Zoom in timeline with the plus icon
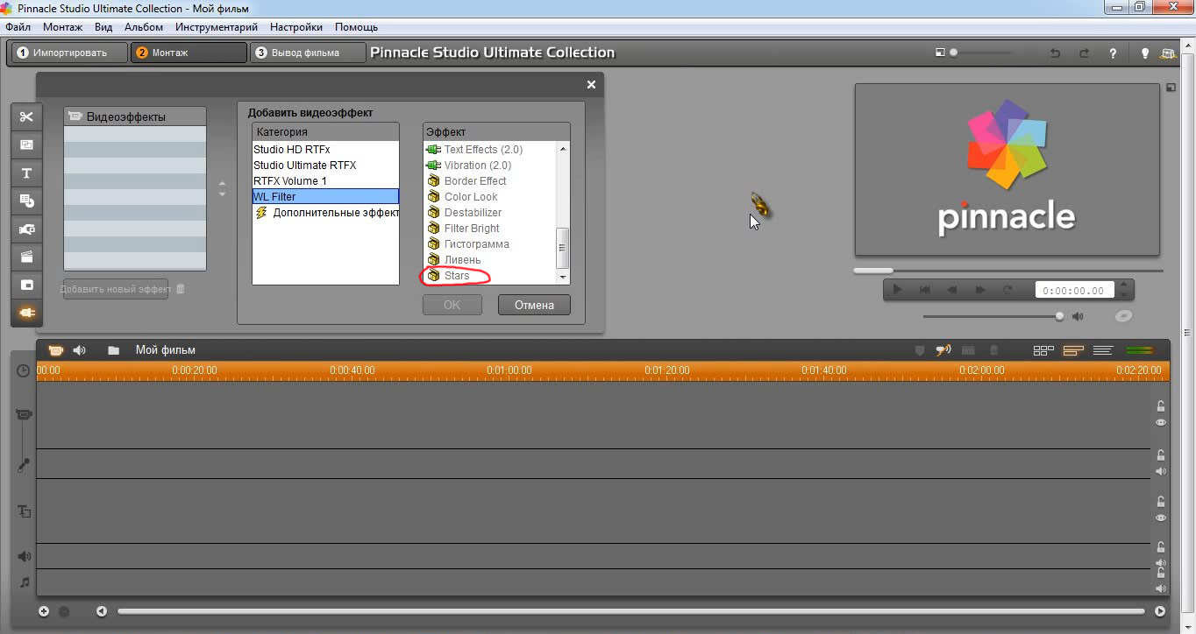The width and height of the screenshot is (1196, 634). (44, 611)
